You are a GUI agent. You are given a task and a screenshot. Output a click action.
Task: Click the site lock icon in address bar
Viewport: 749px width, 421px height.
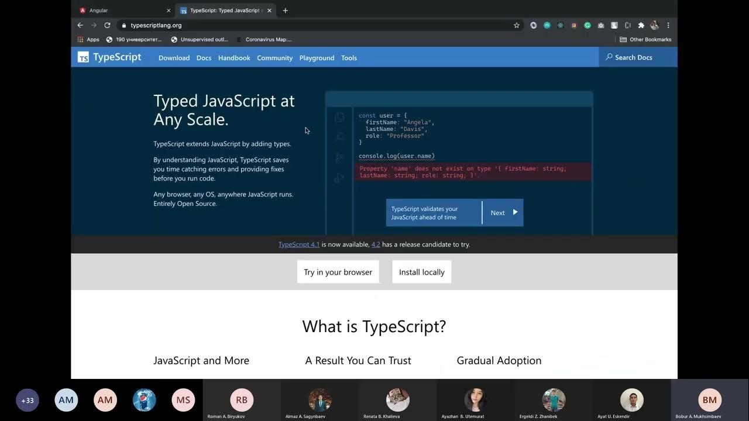[123, 25]
